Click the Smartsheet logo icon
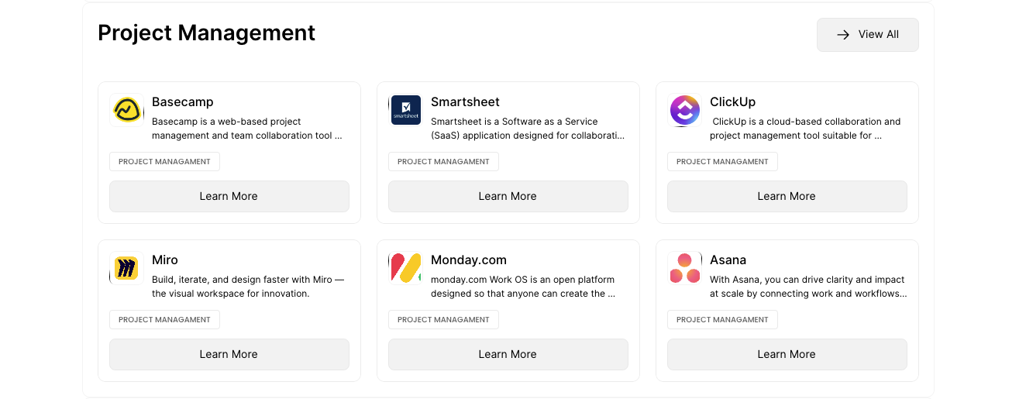 point(405,110)
